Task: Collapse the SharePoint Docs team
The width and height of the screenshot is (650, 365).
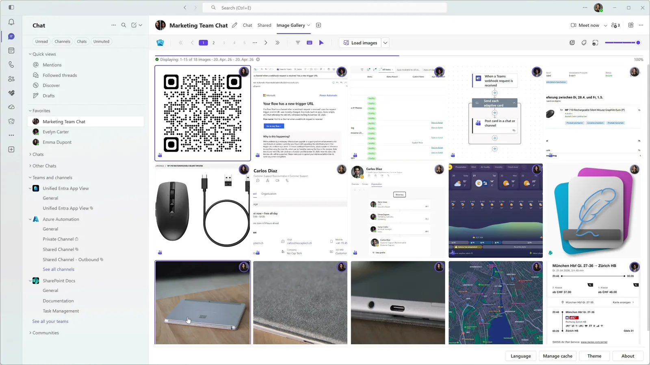Action: pos(30,281)
